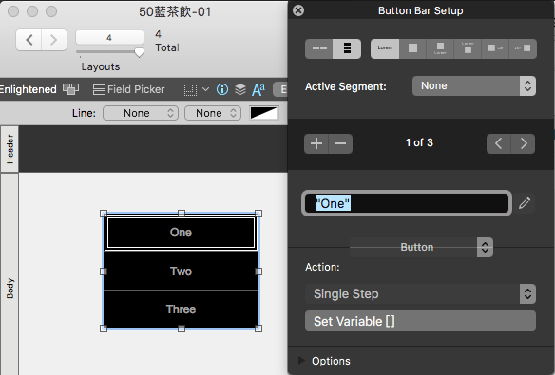Open the Line width dropdown
The image size is (555, 375).
tap(213, 113)
